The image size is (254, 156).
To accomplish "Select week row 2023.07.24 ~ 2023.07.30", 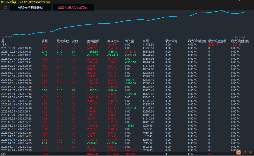I will point(16,87).
